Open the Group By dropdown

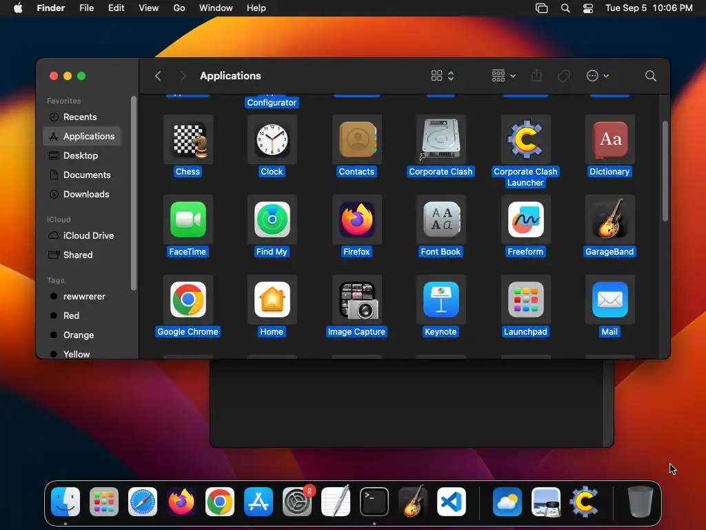tap(503, 76)
